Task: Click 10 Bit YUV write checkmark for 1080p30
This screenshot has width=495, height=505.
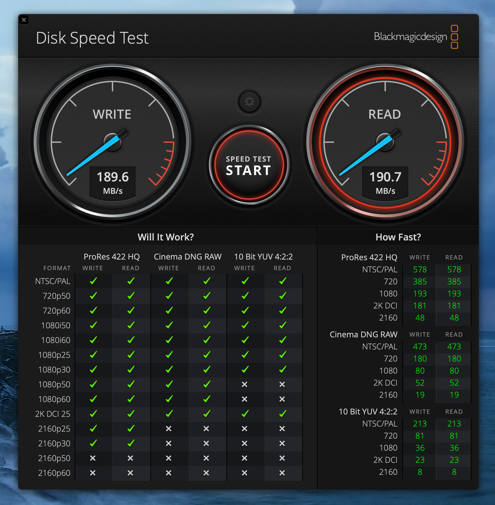Action: [x=245, y=369]
